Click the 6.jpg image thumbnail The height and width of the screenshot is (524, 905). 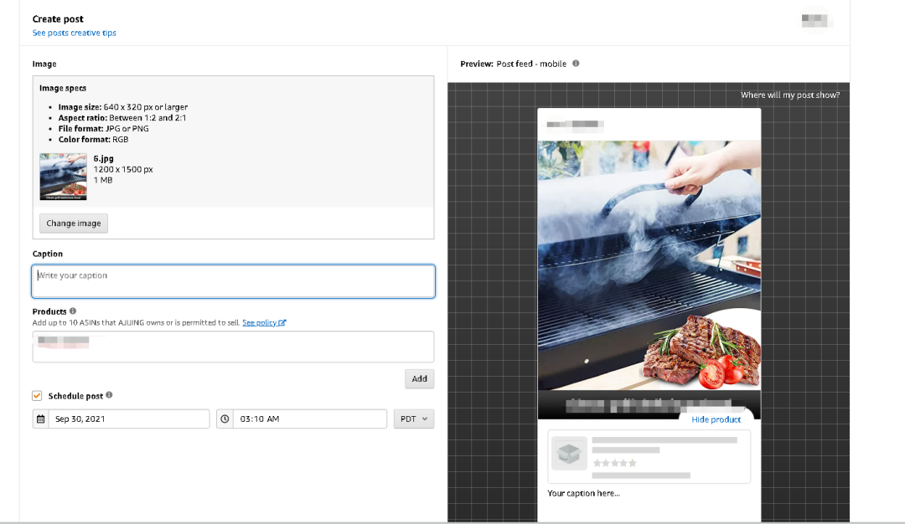(x=63, y=177)
